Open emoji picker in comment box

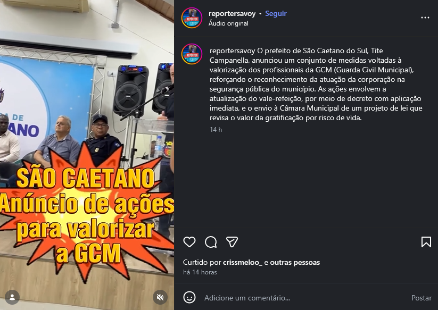coord(189,297)
